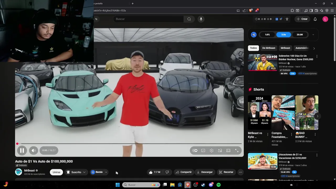Open browser extensions puzzle icon
This screenshot has width=336, height=189.
coord(292,10)
